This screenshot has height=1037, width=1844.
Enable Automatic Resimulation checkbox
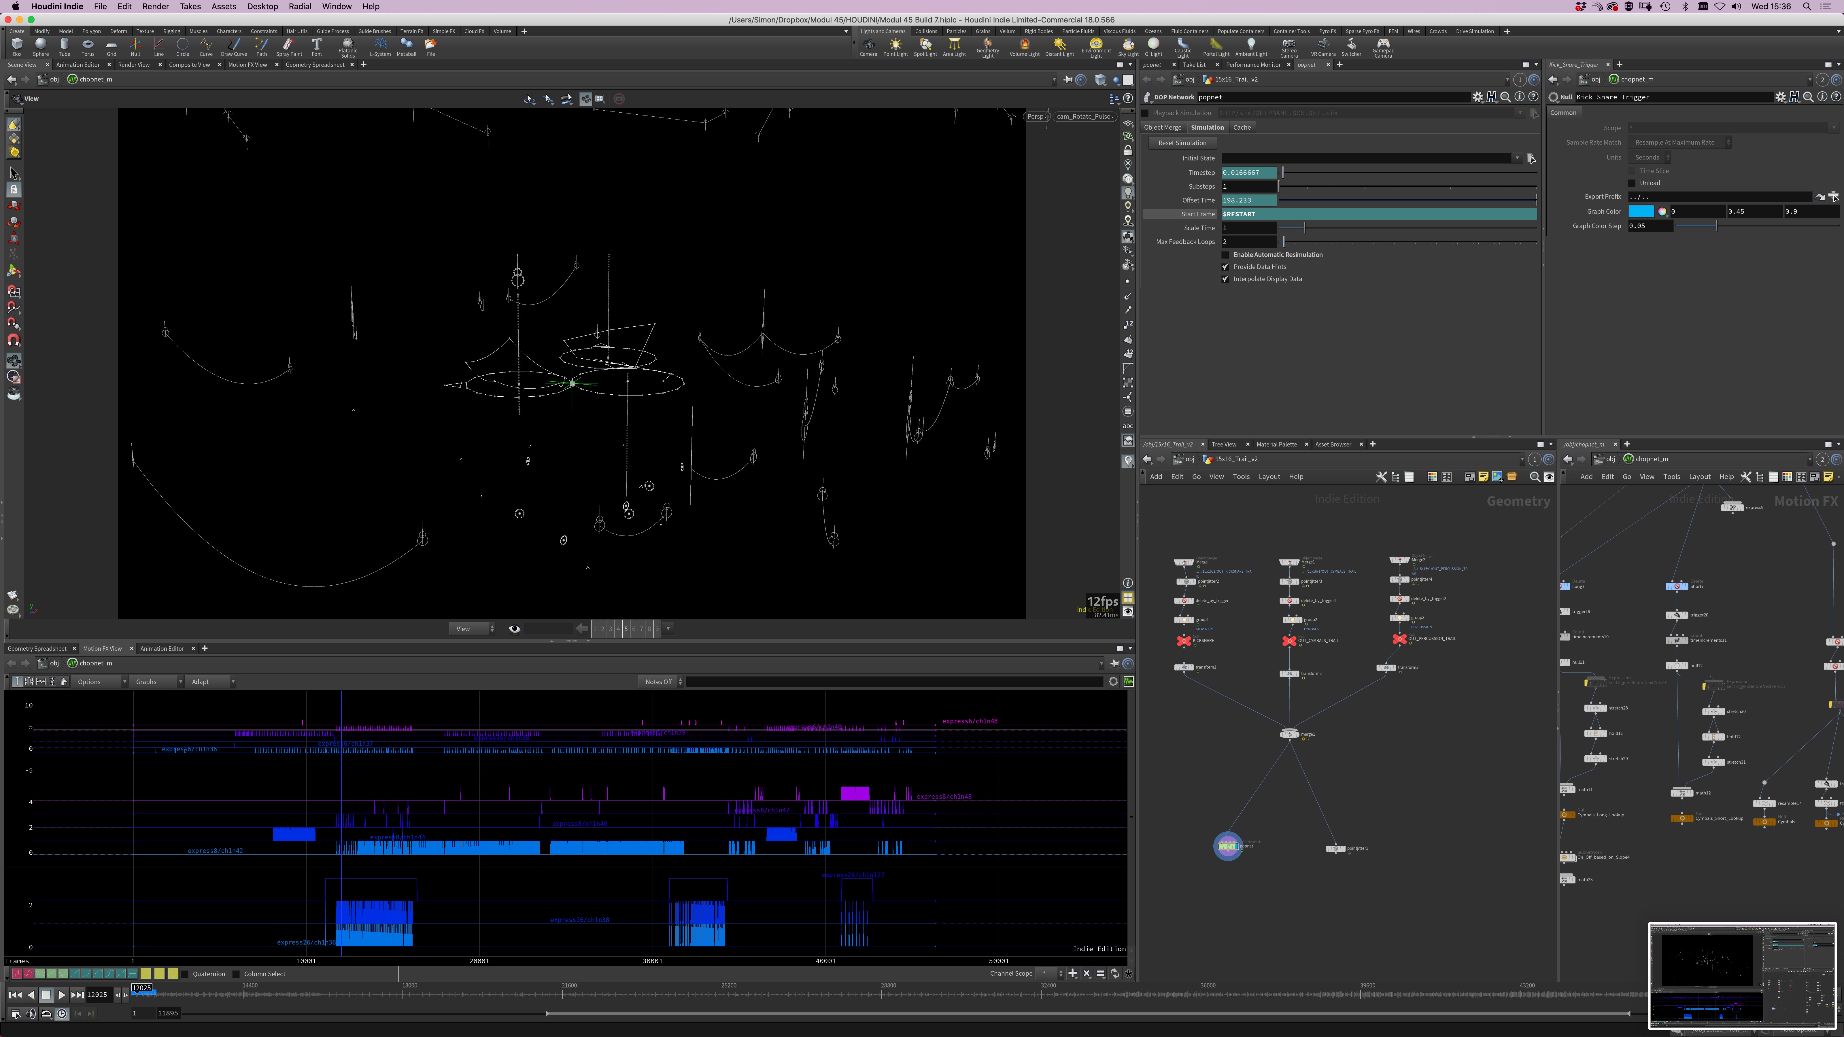pos(1225,255)
